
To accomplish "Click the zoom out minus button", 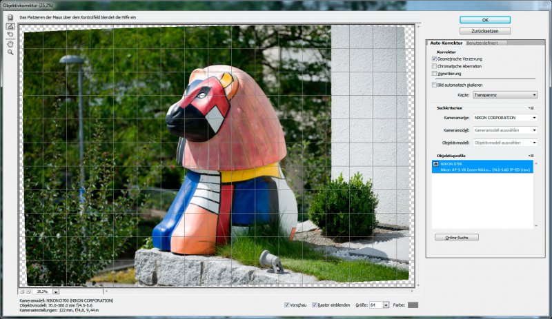I will coord(22,291).
